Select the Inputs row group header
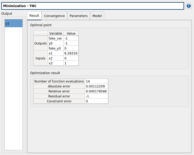194x155 pixels. (41, 58)
